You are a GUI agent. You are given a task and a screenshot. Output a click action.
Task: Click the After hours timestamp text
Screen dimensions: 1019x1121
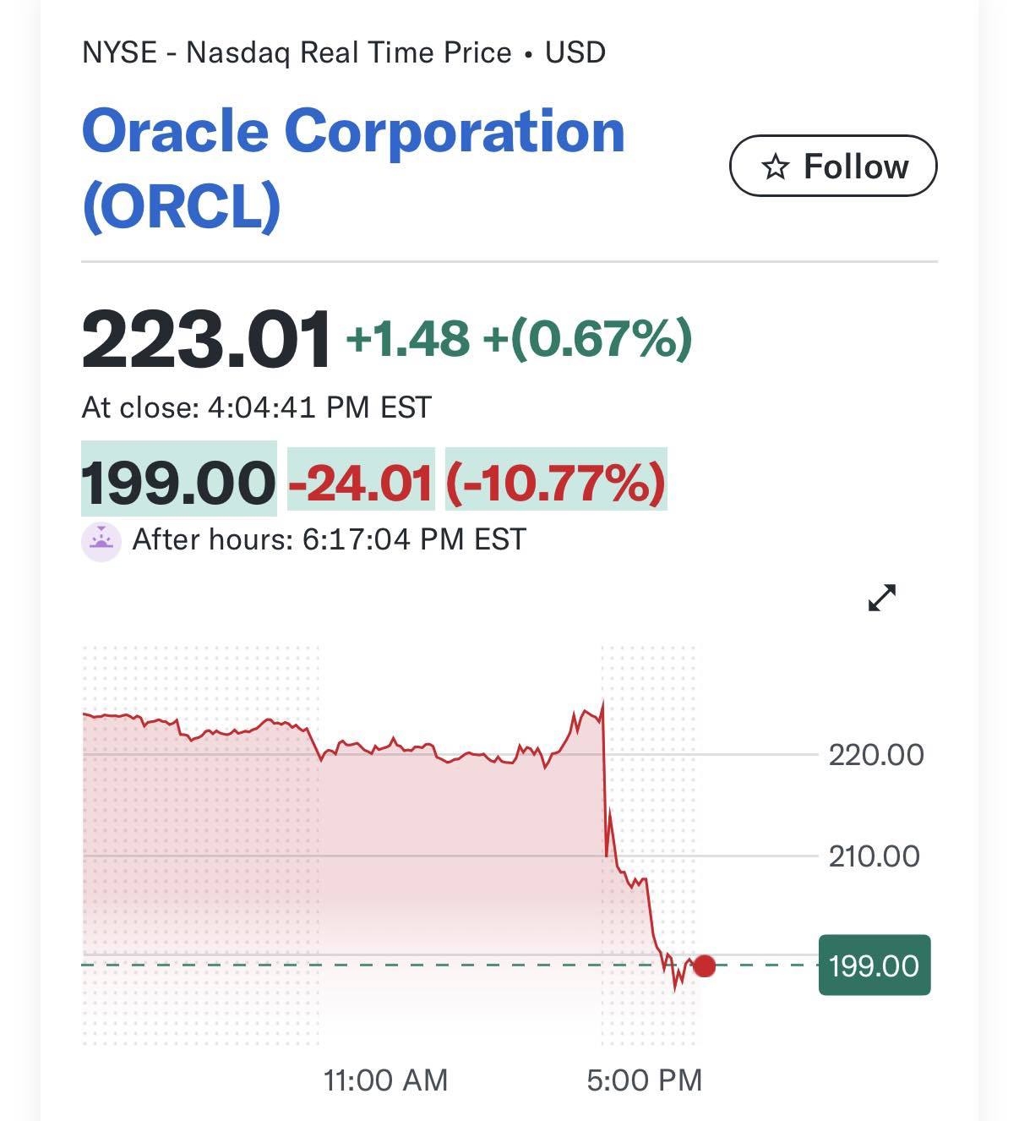(x=330, y=539)
